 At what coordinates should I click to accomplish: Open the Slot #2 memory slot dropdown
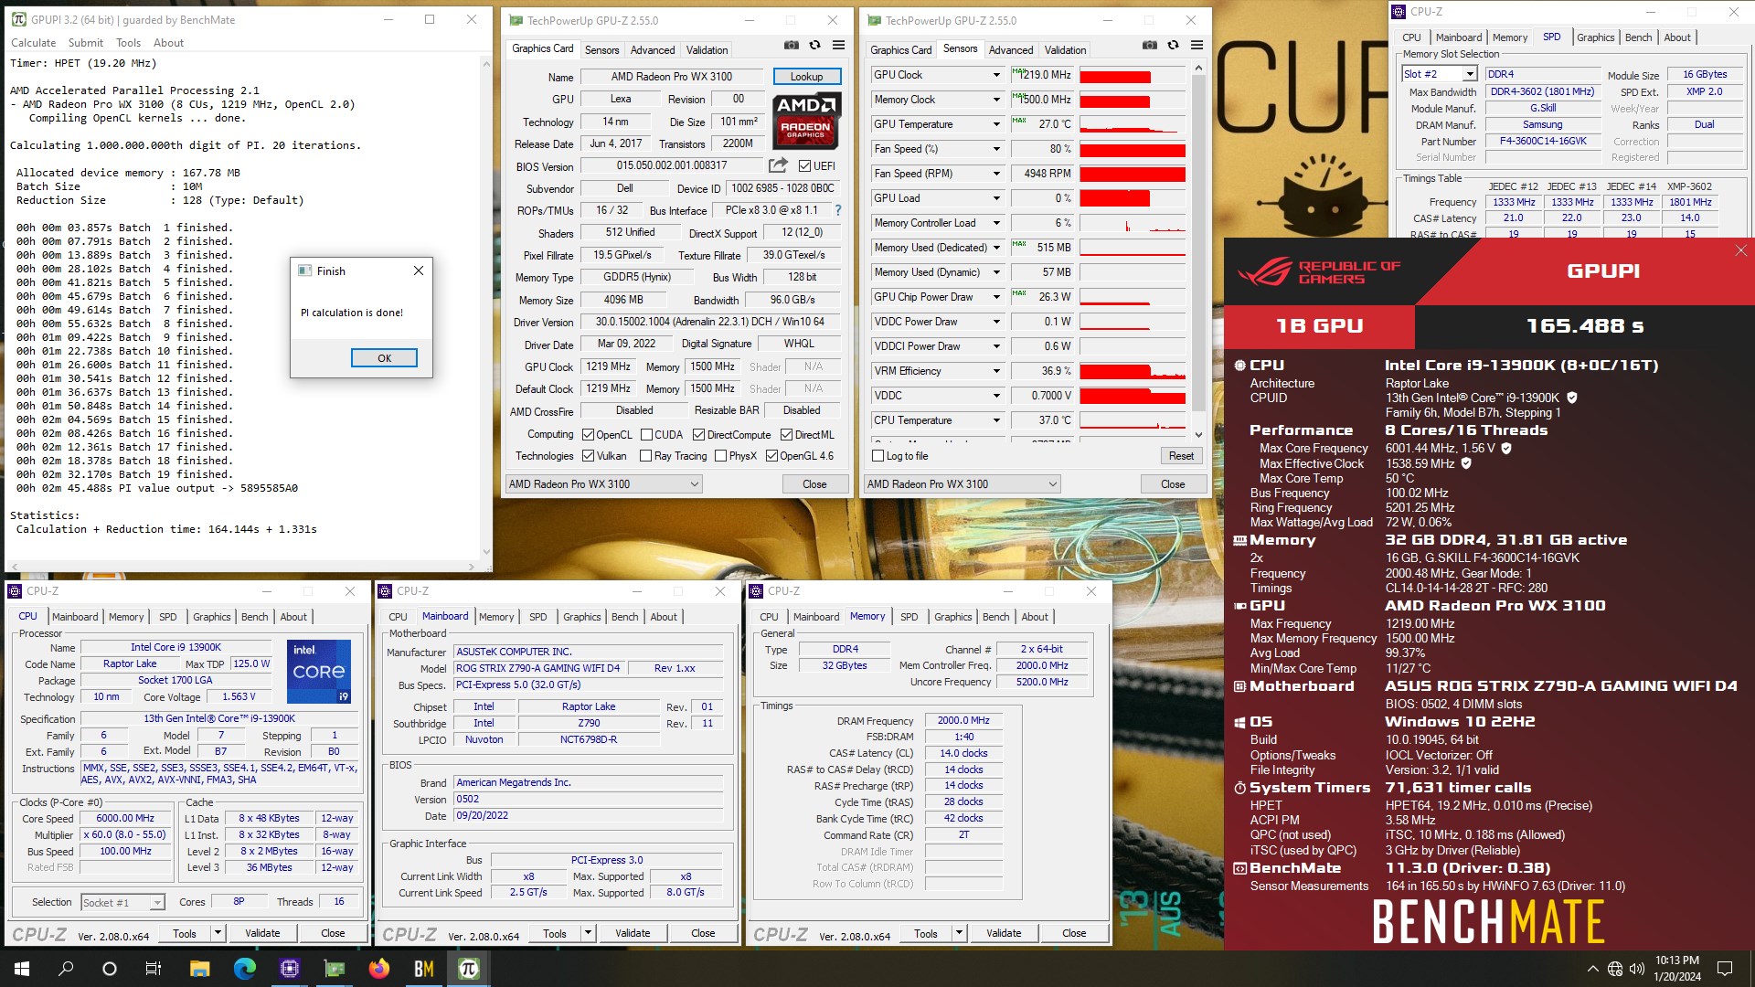(x=1469, y=74)
